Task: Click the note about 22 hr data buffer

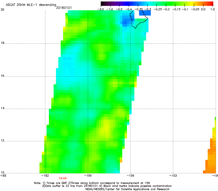Action: click(x=70, y=186)
